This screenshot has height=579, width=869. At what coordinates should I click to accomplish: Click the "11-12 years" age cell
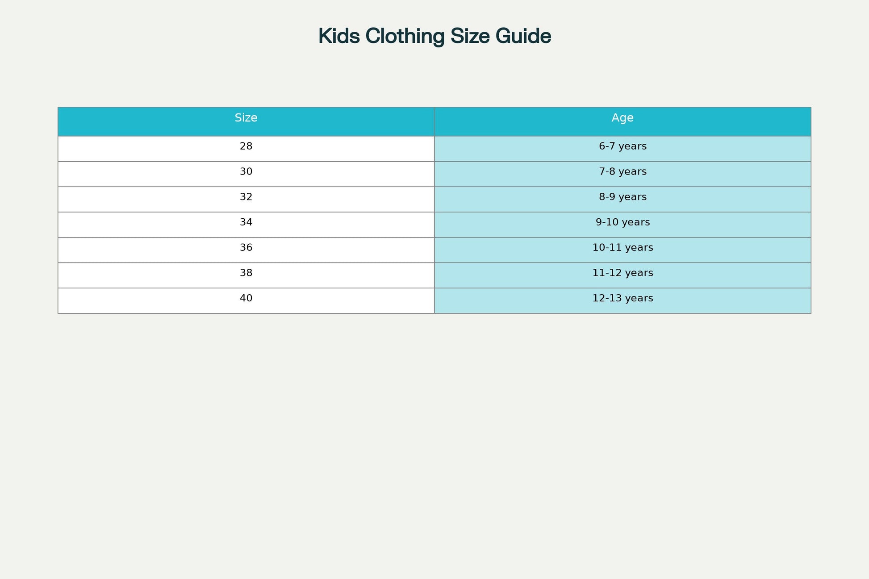[623, 273]
